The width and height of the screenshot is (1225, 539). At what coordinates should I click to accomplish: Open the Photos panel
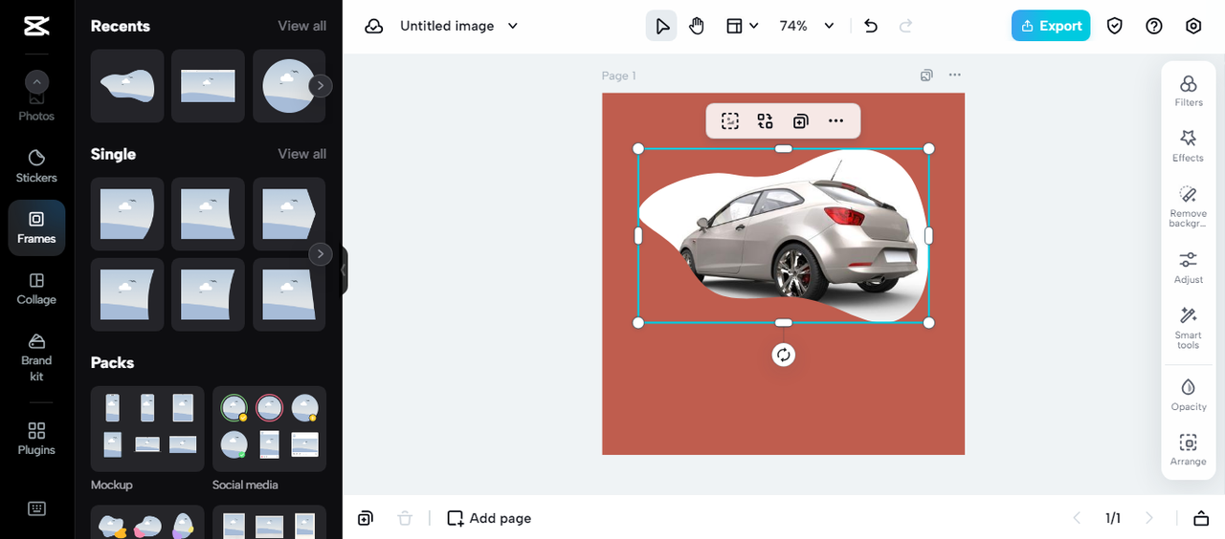36,107
